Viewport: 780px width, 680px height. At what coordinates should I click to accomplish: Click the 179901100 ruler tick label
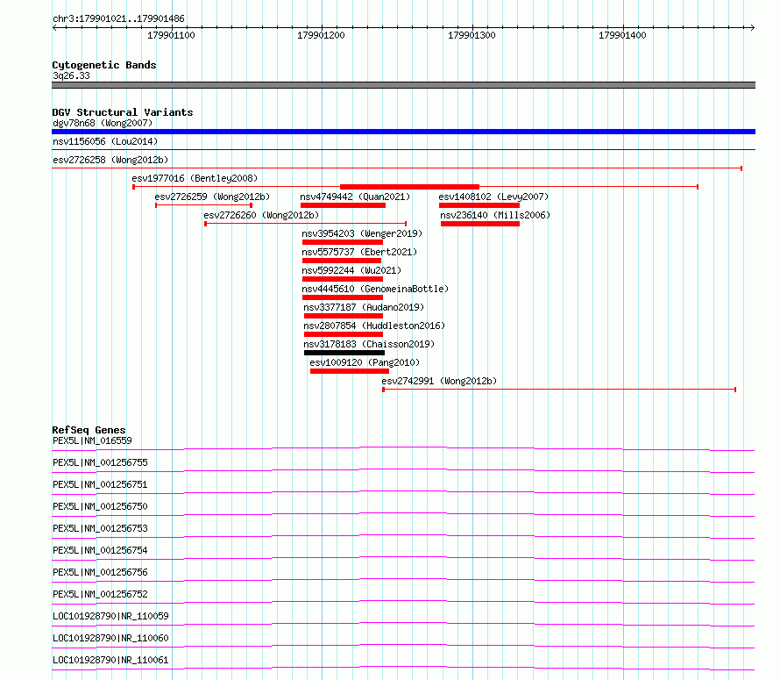171,35
